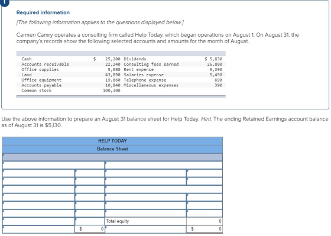Click the Total equity label
331x236 pixels.
(118, 221)
